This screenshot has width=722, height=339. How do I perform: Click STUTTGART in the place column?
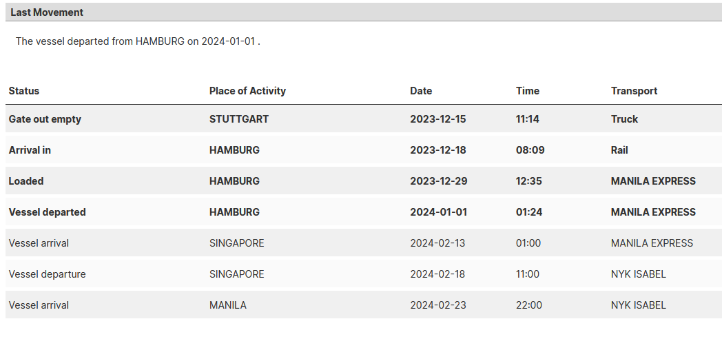tap(239, 119)
